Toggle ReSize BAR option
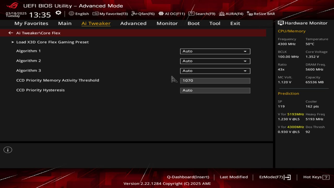This screenshot has width=334, height=188. click(261, 14)
